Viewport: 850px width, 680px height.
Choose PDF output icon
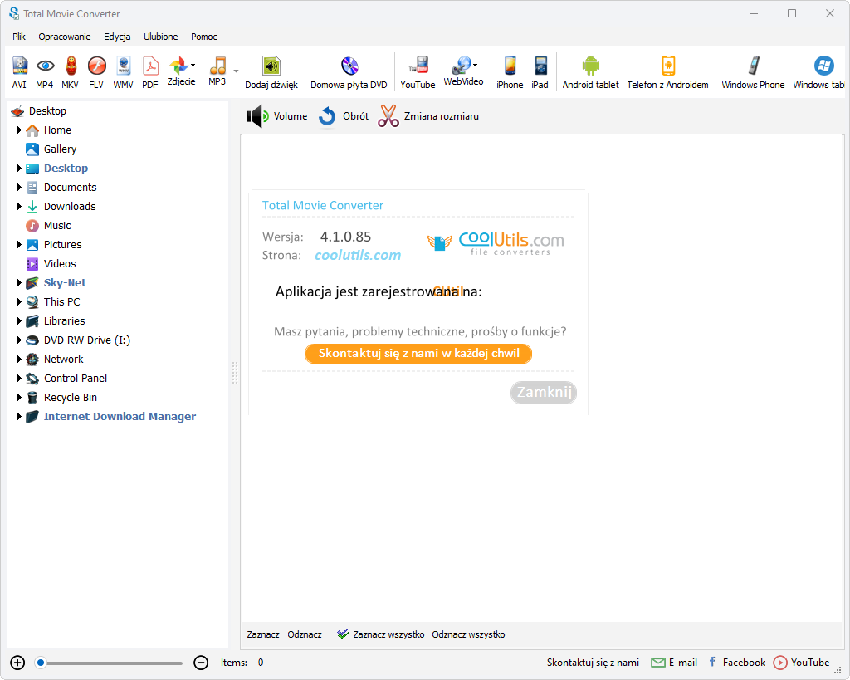[x=150, y=71]
